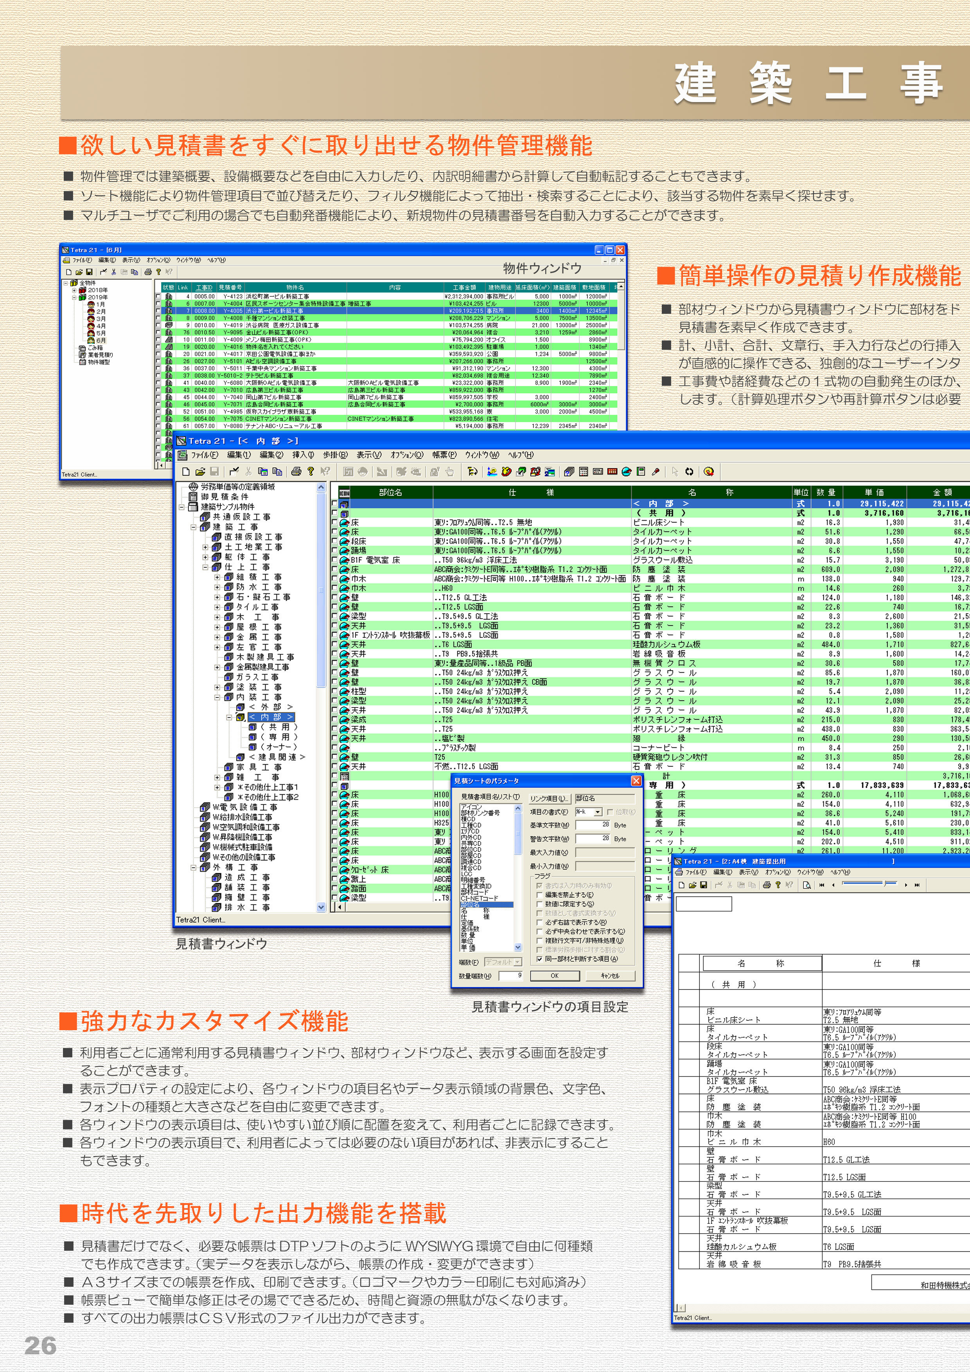This screenshot has height=1372, width=970.
Task: Click the Print icon in estimate window toolbar
Action: (296, 471)
